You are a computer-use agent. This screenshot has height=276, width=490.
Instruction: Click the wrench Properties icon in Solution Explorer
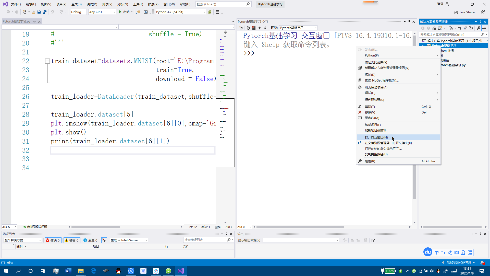[478, 28]
